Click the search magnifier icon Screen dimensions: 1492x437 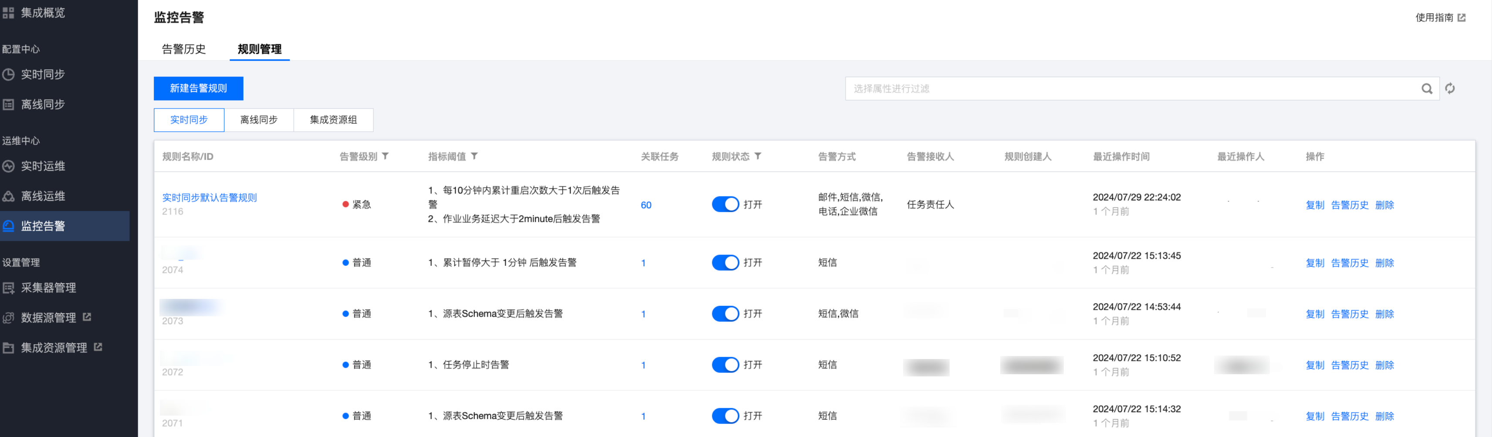[1427, 89]
